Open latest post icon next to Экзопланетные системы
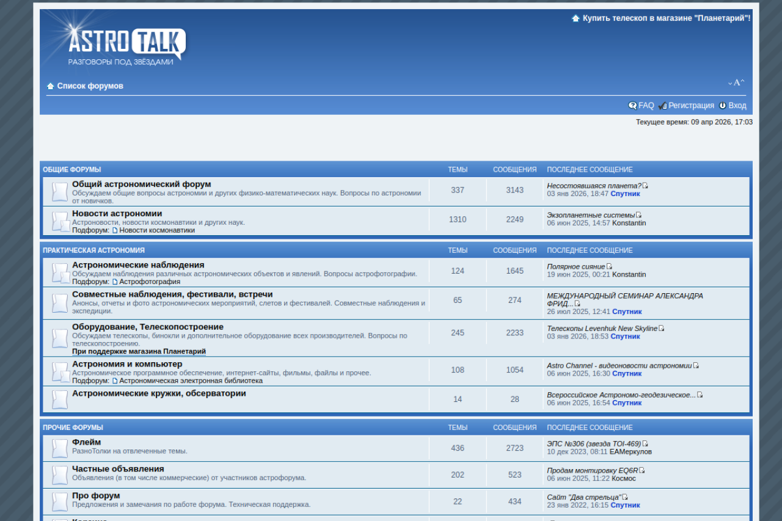782x521 pixels. pos(639,215)
